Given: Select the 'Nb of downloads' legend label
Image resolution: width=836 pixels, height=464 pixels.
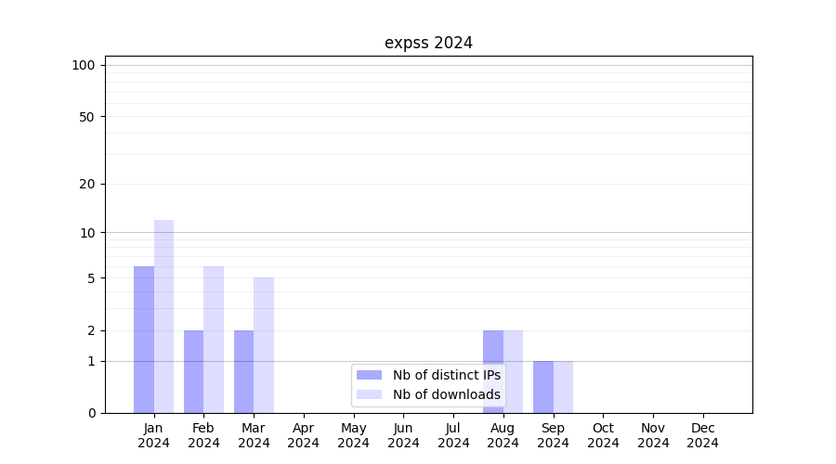Looking at the screenshot, I should tap(446, 394).
